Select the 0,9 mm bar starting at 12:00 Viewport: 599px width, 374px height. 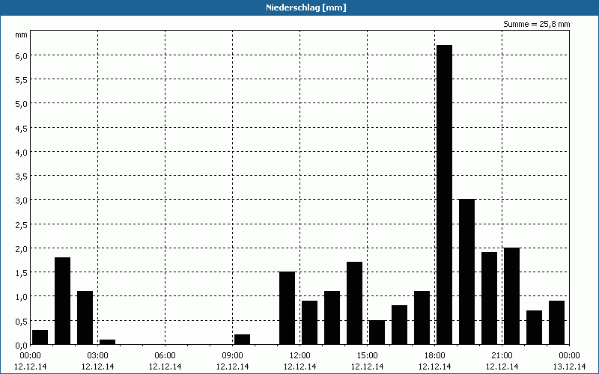coord(309,323)
